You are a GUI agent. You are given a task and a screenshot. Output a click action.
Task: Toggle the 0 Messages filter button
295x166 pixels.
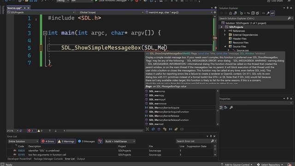[86, 142]
